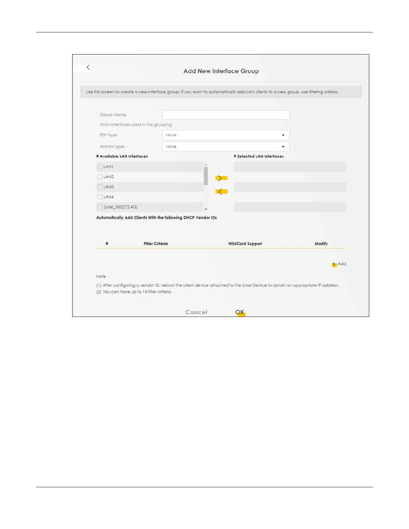Tick the LAN3 checkbox
Image resolution: width=409 pixels, height=529 pixels.
click(x=100, y=187)
